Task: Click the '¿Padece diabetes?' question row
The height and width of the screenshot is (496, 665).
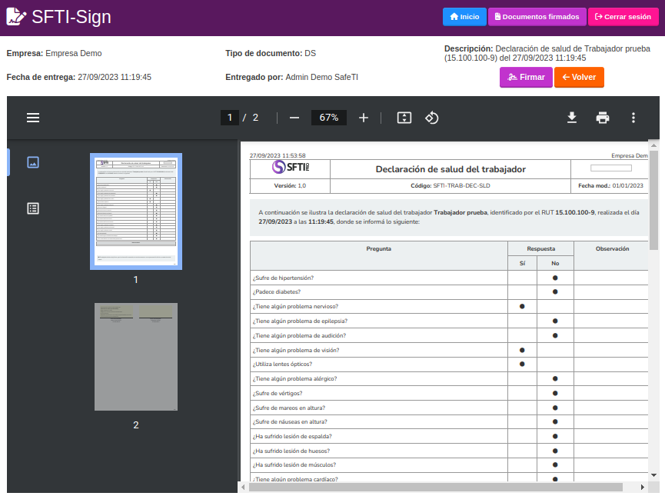Action: (x=449, y=292)
